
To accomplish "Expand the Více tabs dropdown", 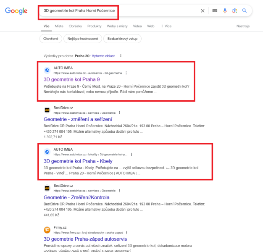I will point(166,26).
